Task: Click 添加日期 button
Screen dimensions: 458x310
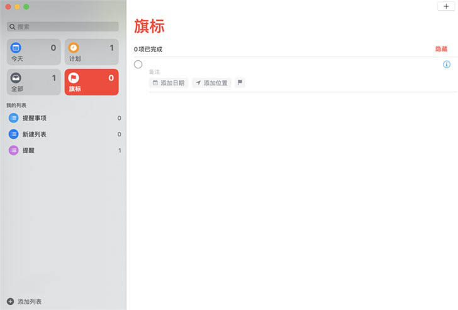Action: [169, 83]
